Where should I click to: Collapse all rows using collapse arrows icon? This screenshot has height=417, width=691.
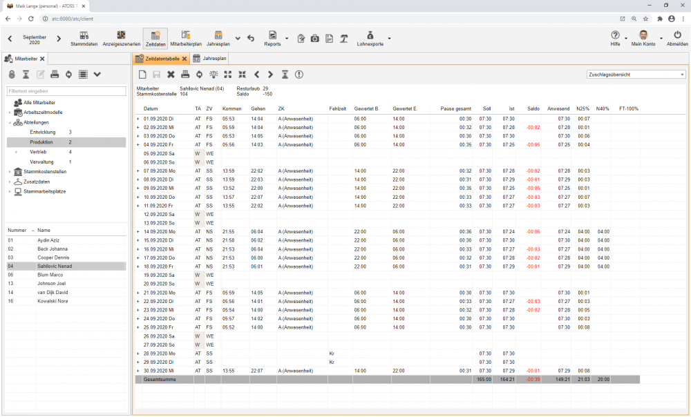[x=242, y=75]
